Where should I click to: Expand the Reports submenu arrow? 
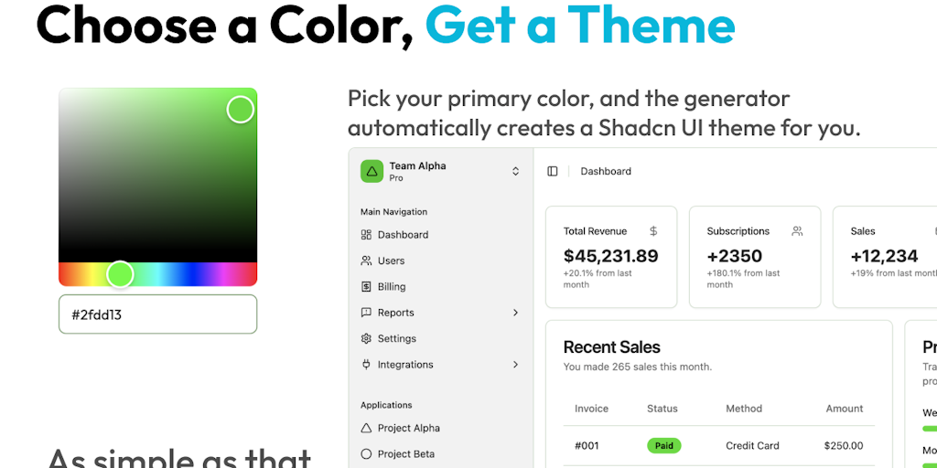click(x=515, y=313)
